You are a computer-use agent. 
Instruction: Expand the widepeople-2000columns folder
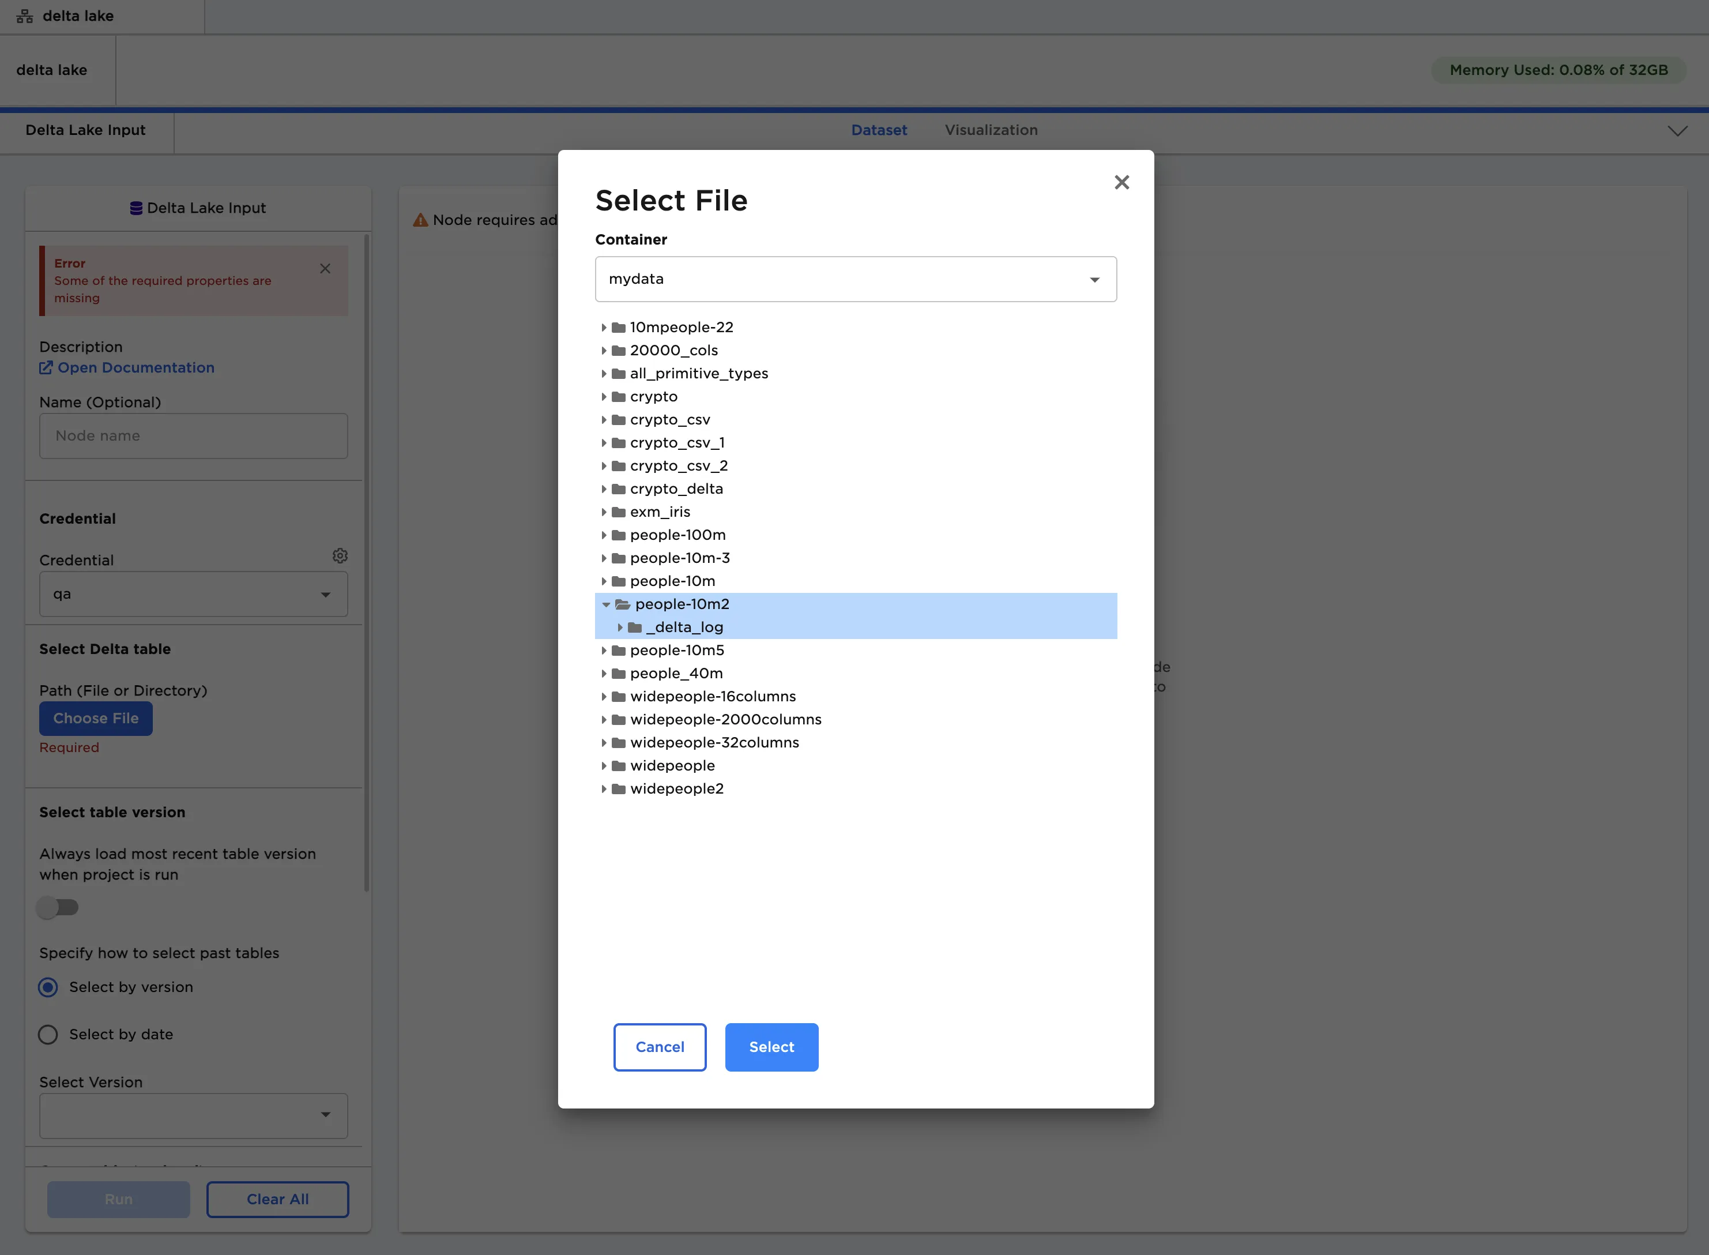click(x=604, y=719)
